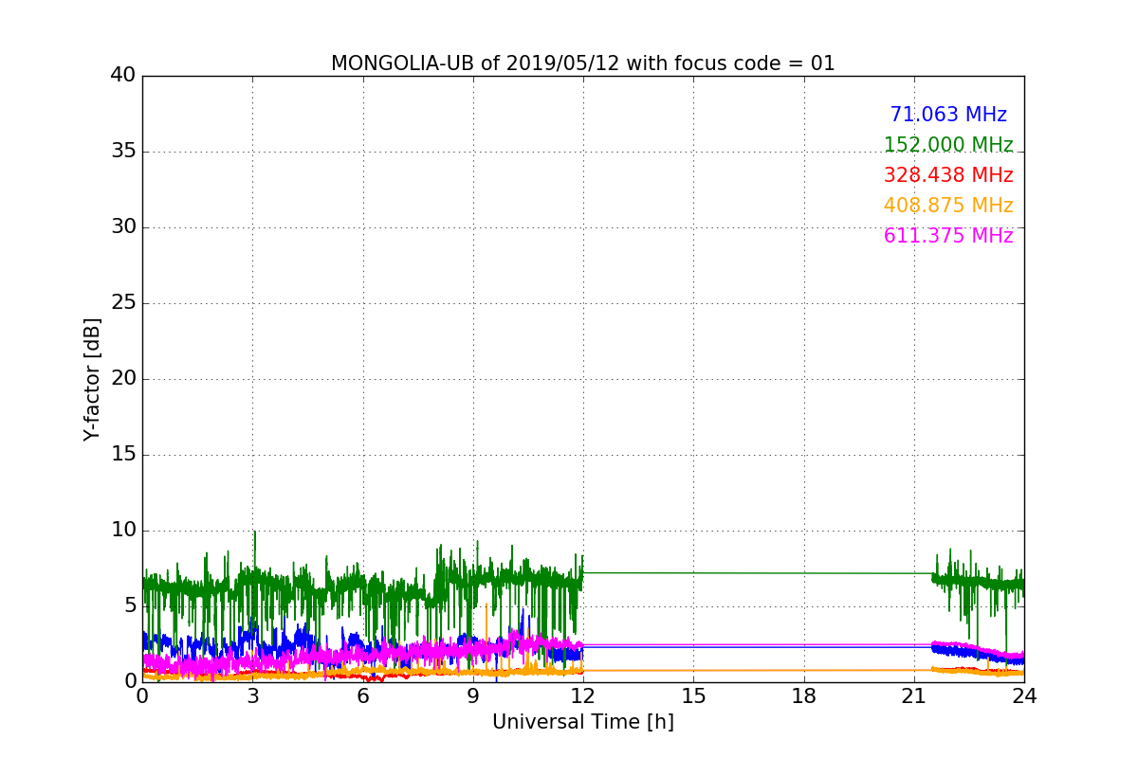This screenshot has width=1138, height=758.
Task: Select the 611.375 MHz legend label
Action: click(x=948, y=236)
